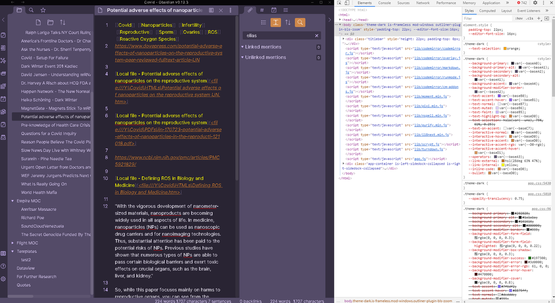Open the Event Listeners tab

pyautogui.click(x=529, y=11)
